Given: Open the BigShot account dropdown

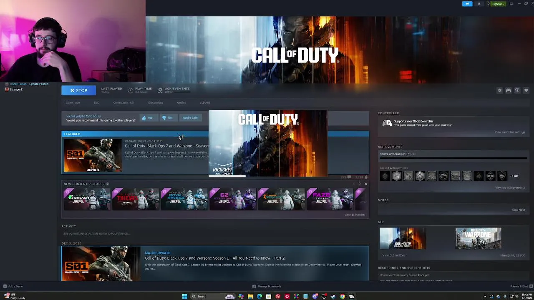Looking at the screenshot, I should (498, 4).
